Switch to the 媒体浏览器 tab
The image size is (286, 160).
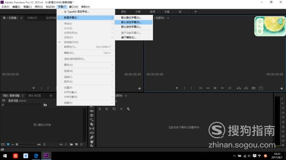(34, 96)
